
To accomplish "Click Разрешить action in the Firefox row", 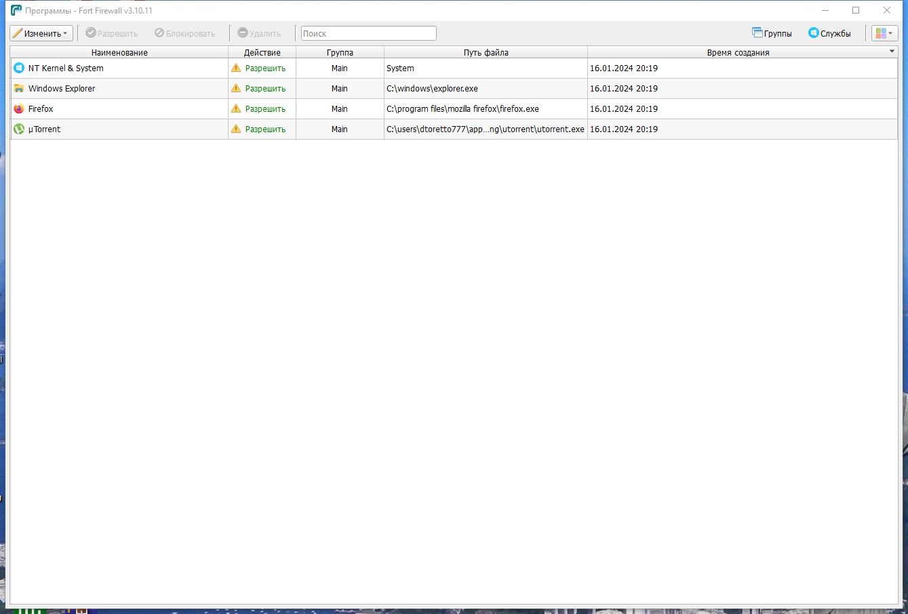I will (265, 109).
